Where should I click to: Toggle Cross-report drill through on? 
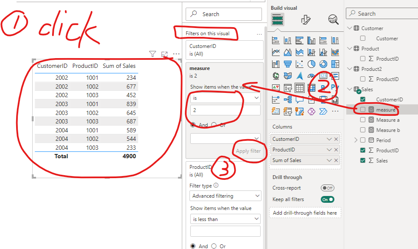pyautogui.click(x=327, y=188)
